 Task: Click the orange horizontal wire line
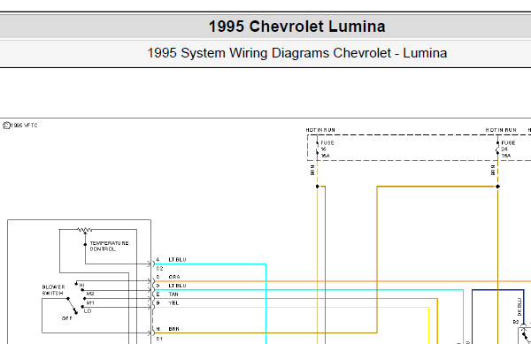click(342, 281)
